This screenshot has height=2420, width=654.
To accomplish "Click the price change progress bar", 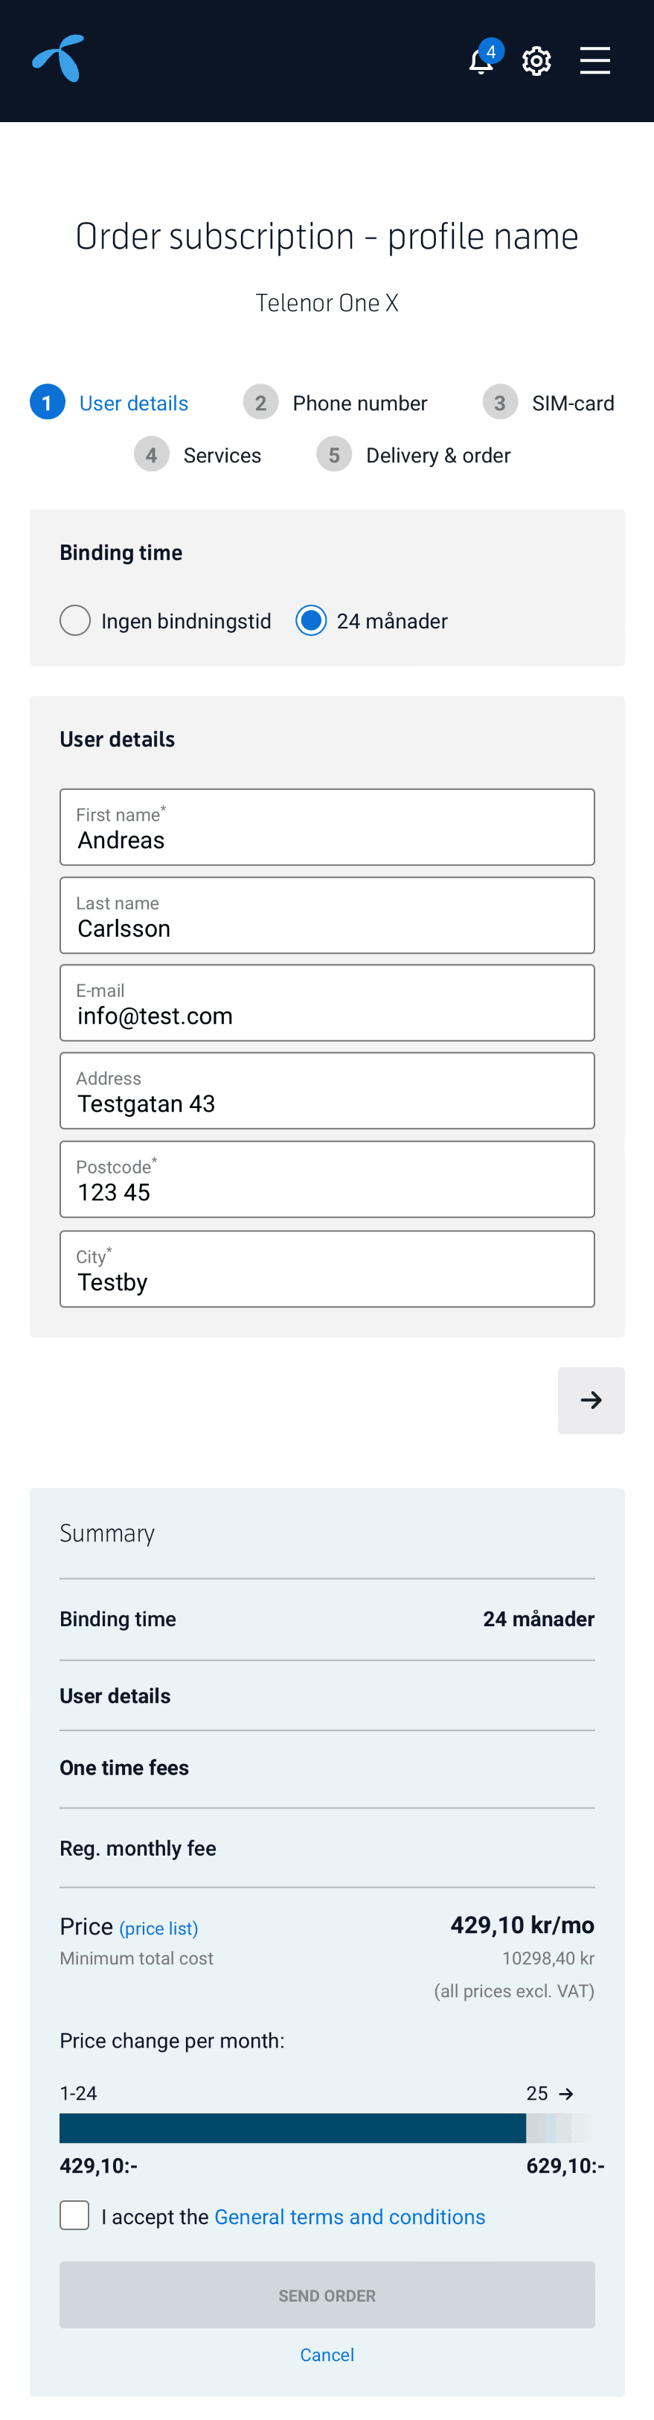I will point(327,2128).
